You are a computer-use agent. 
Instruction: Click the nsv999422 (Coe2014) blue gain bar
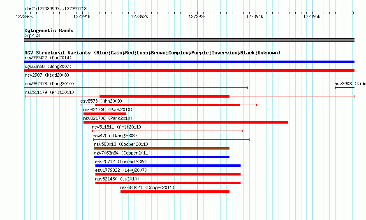(x=189, y=62)
